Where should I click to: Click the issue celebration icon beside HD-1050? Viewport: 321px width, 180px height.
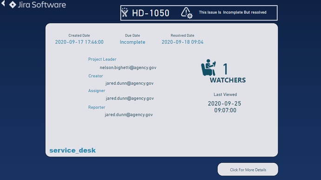point(125,13)
